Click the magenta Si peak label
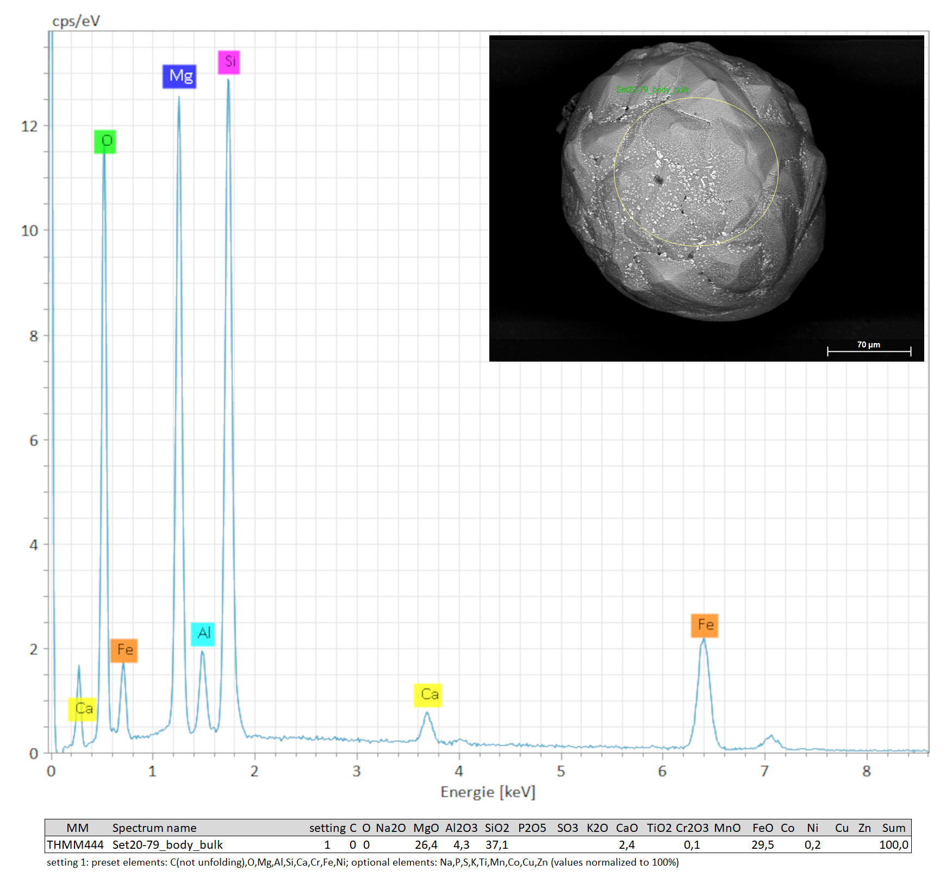The height and width of the screenshot is (889, 946). pos(229,62)
